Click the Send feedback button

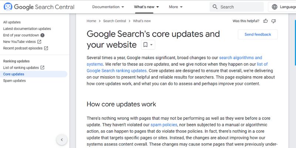coord(258,34)
